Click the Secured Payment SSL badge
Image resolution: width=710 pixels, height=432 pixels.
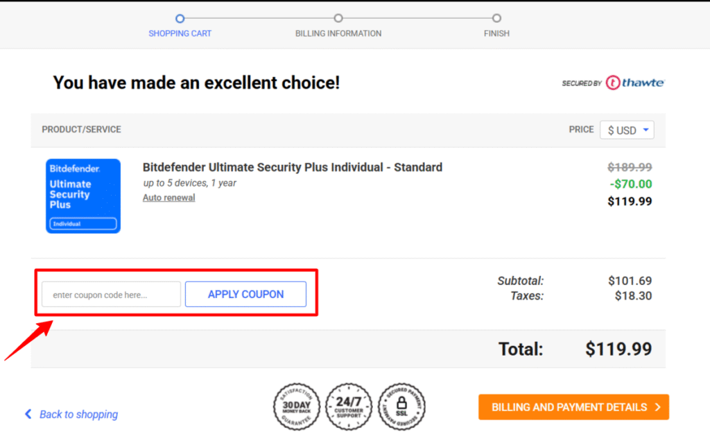(401, 407)
